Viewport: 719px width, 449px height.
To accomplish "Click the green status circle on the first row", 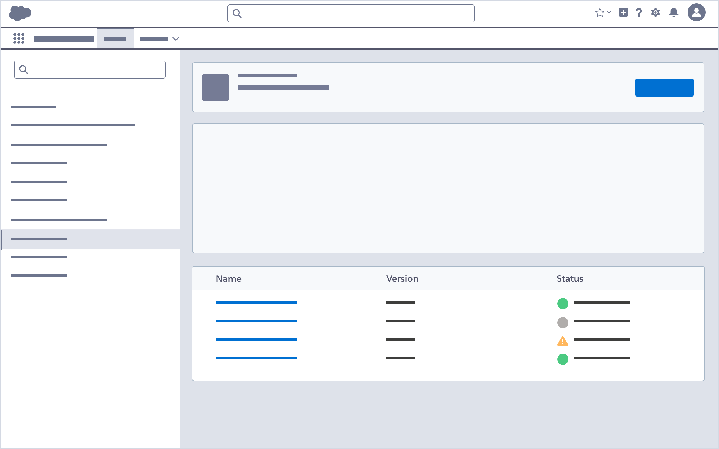I will (x=563, y=303).
